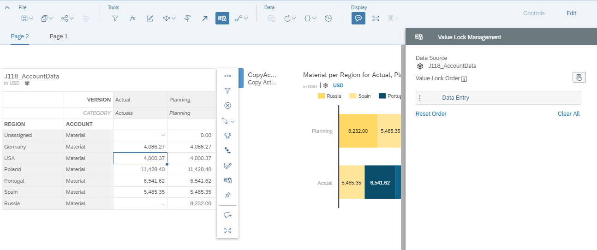Click the drag handle of Data Entry item
This screenshot has height=250, width=597.
(420, 98)
